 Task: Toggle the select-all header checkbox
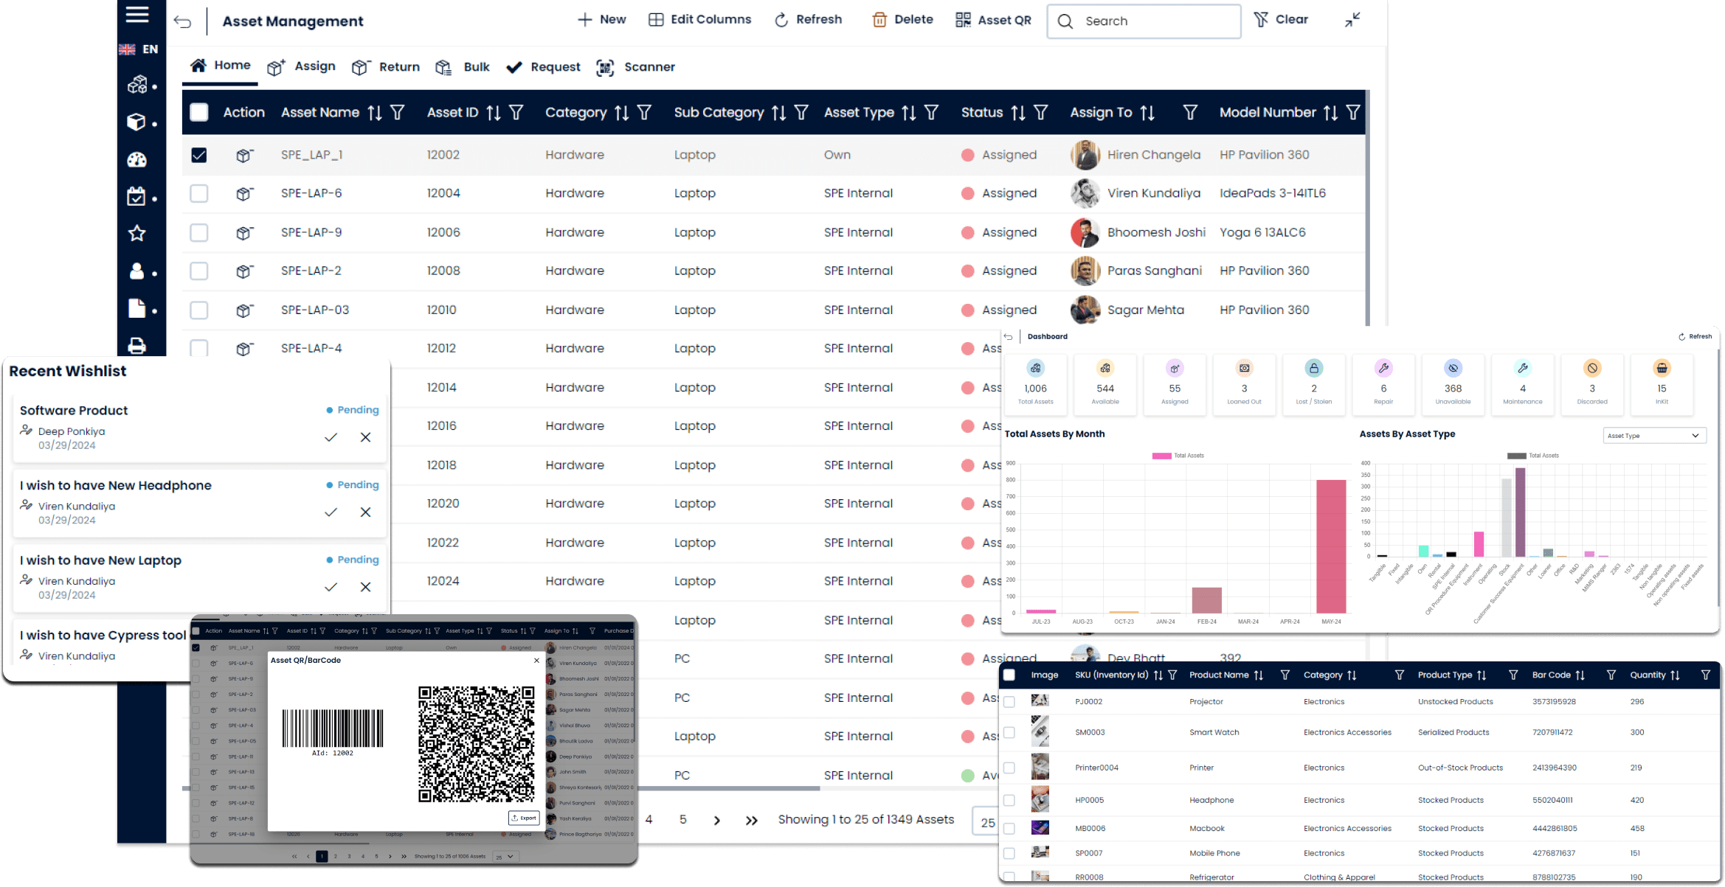coord(199,112)
